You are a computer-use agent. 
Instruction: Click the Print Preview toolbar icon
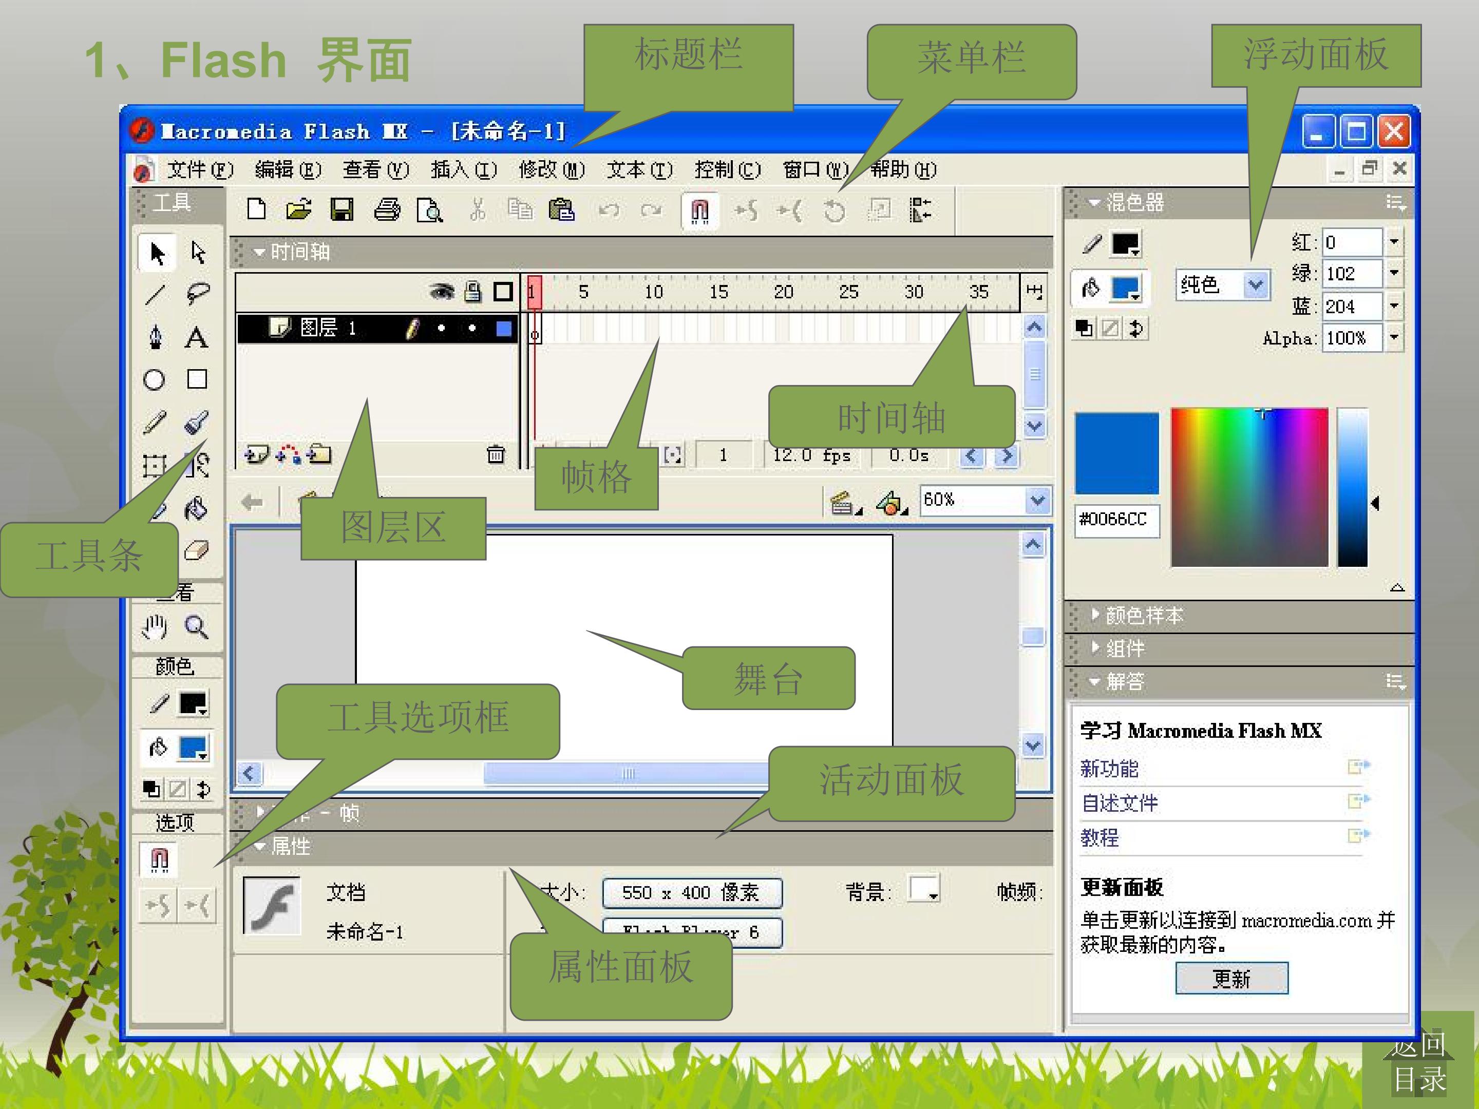pos(429,210)
